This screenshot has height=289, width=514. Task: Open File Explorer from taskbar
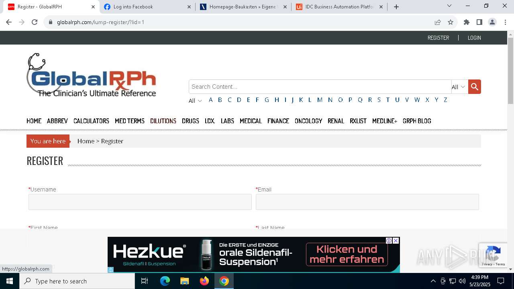(x=185, y=281)
